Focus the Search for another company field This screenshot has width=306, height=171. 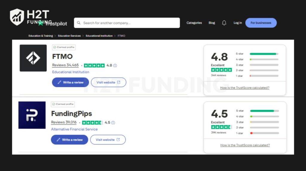[x=127, y=23]
